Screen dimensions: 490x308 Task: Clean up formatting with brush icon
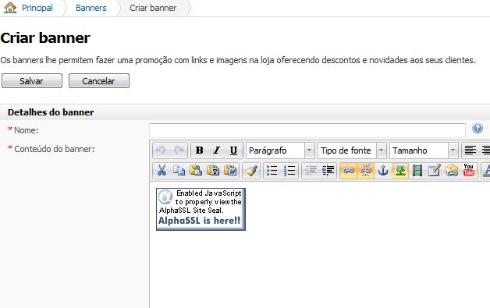tap(251, 171)
